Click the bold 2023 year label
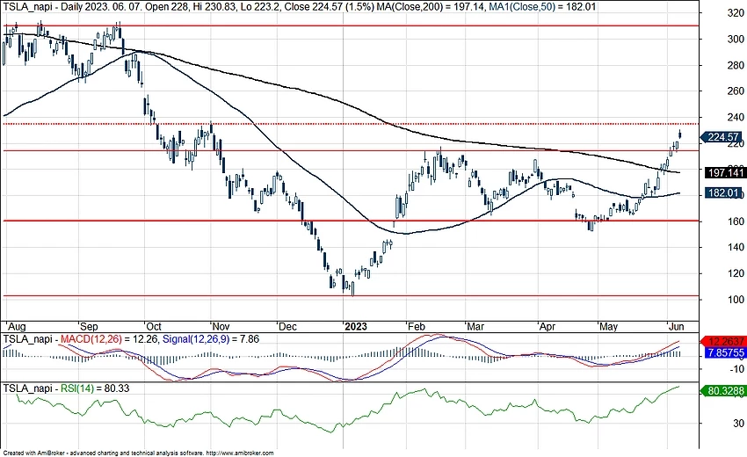The image size is (747, 457). point(356,327)
